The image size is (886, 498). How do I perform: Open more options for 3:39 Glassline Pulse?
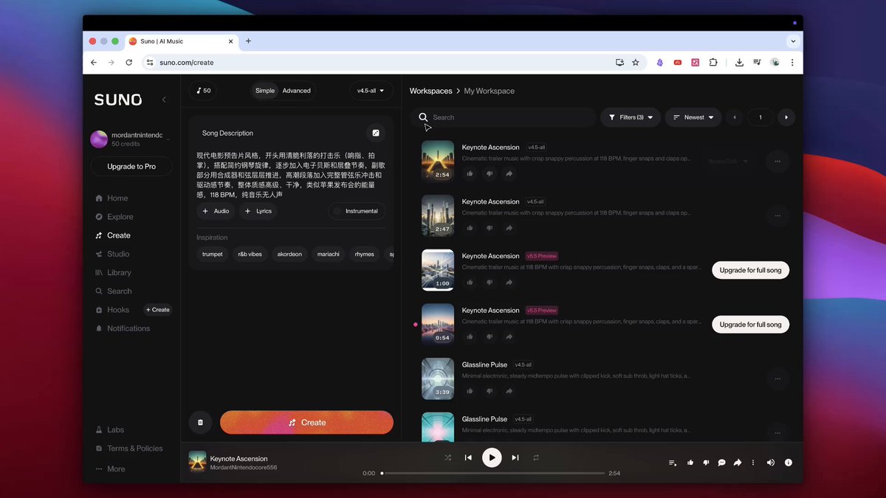tap(777, 378)
